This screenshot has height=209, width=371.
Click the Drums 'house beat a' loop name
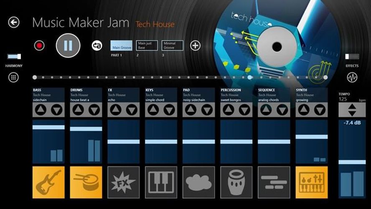click(80, 100)
